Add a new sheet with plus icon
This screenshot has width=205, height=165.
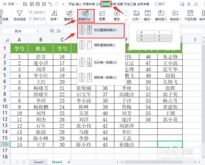(69, 162)
